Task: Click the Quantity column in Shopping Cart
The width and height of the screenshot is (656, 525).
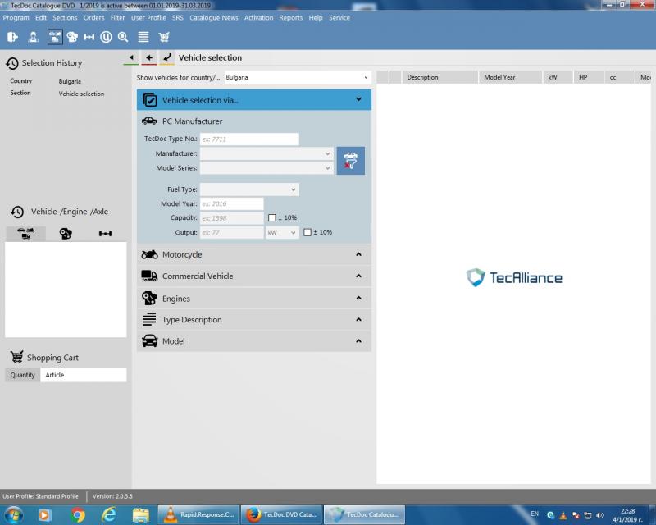Action: pyautogui.click(x=23, y=375)
